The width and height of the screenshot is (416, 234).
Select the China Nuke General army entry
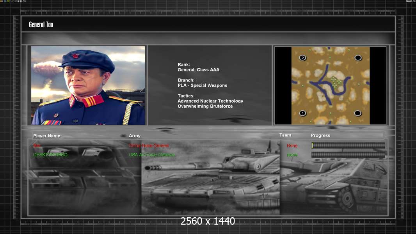(149, 145)
